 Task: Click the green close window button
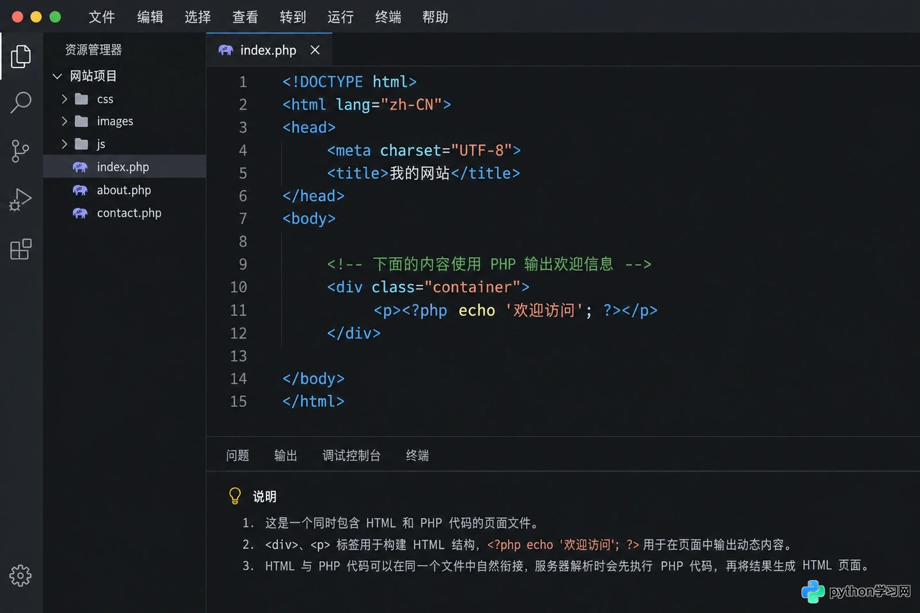pyautogui.click(x=56, y=17)
